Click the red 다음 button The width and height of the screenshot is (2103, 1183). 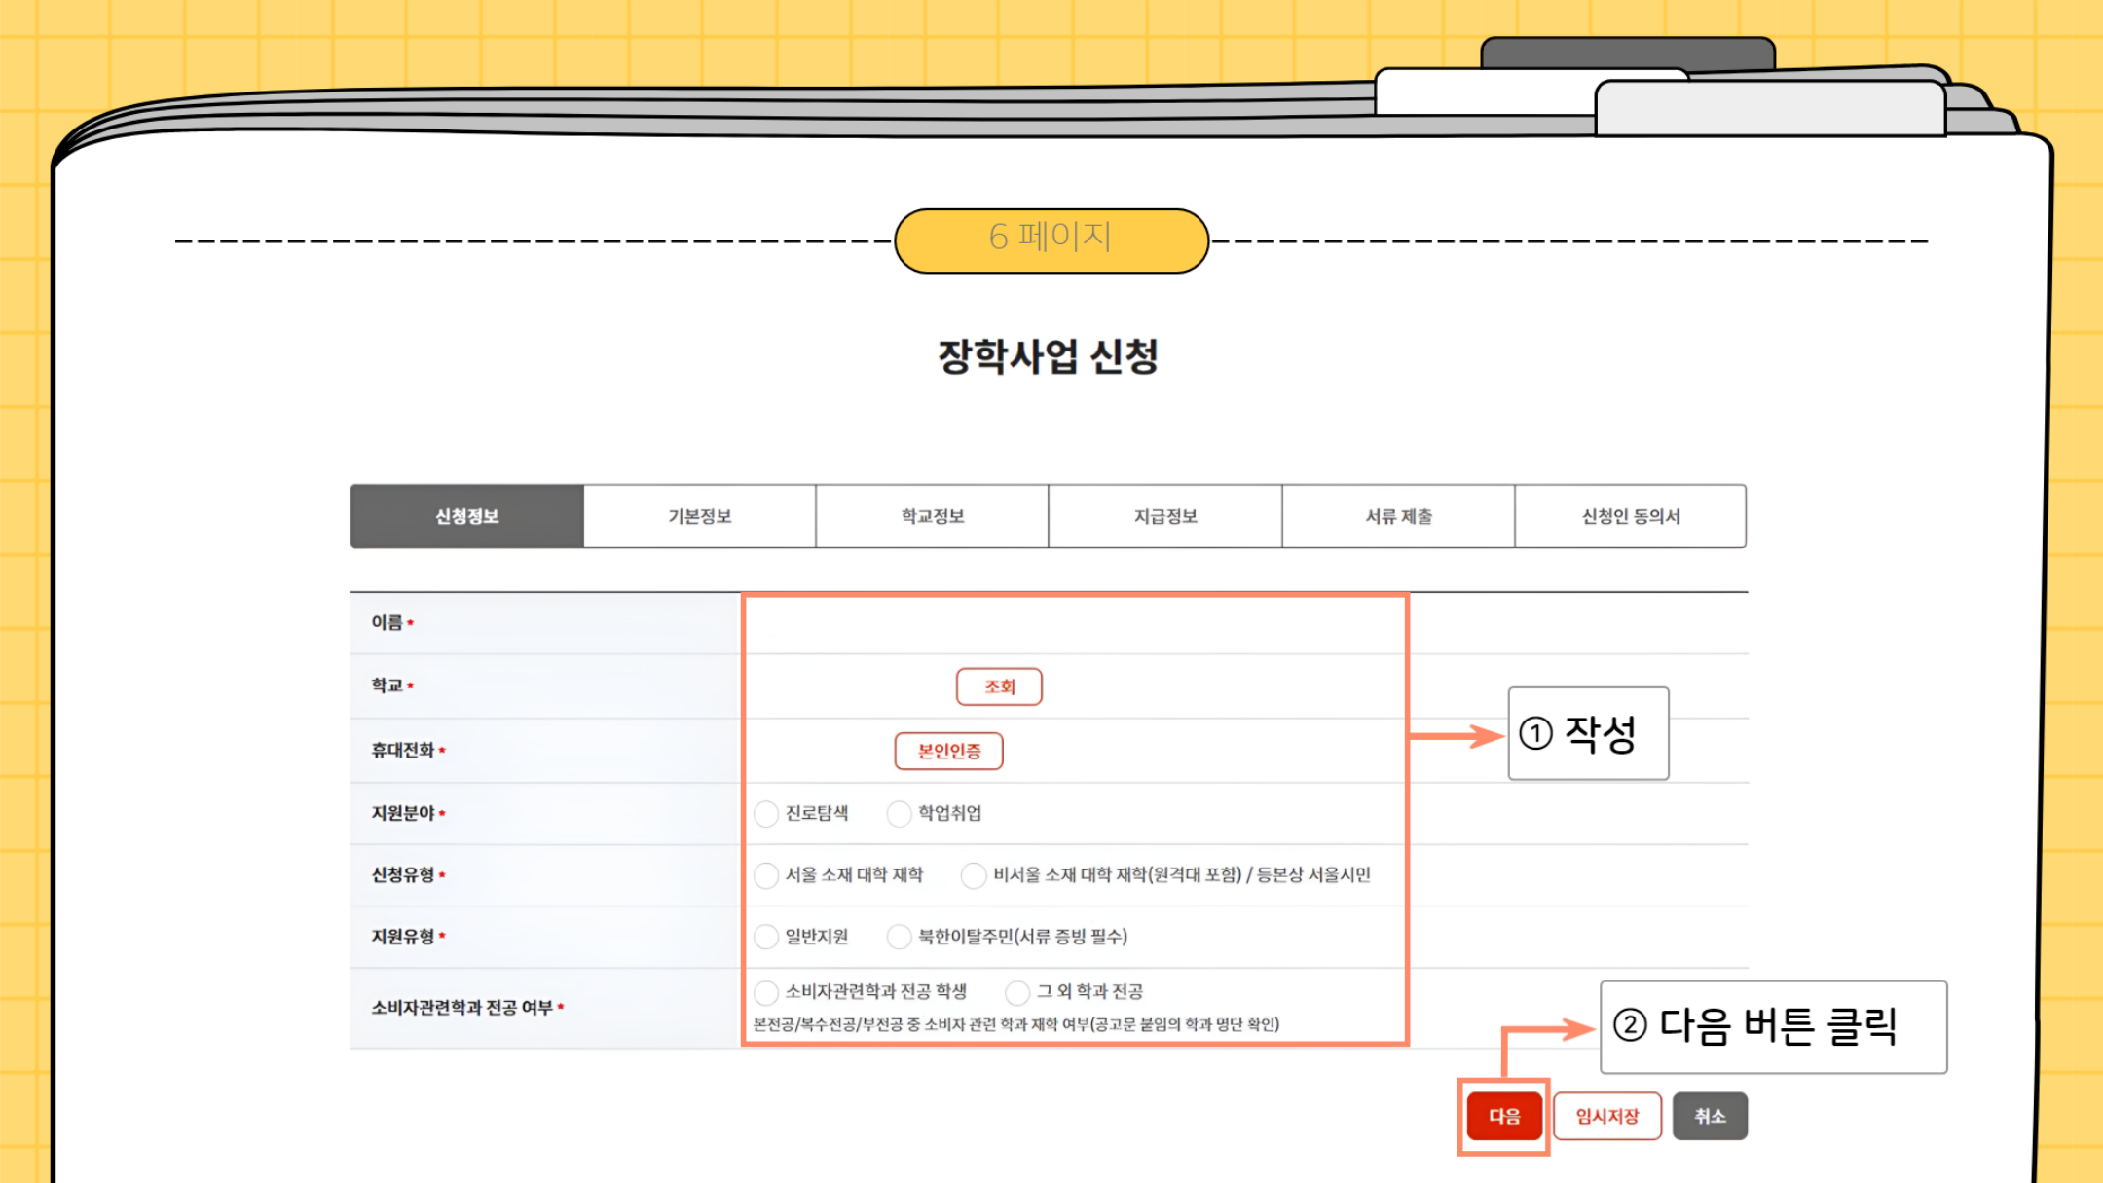tap(1504, 1116)
